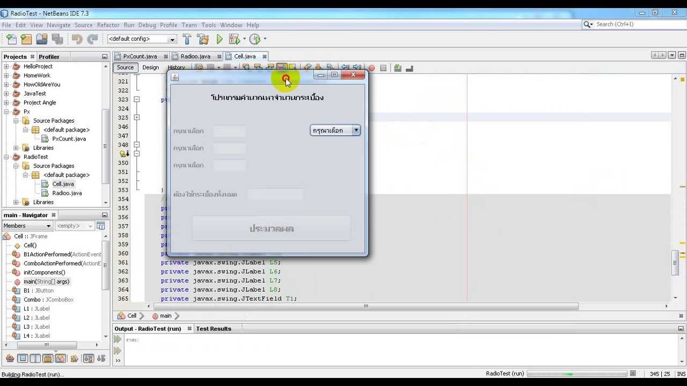Click main in the breadcrumb bar

coord(165,316)
